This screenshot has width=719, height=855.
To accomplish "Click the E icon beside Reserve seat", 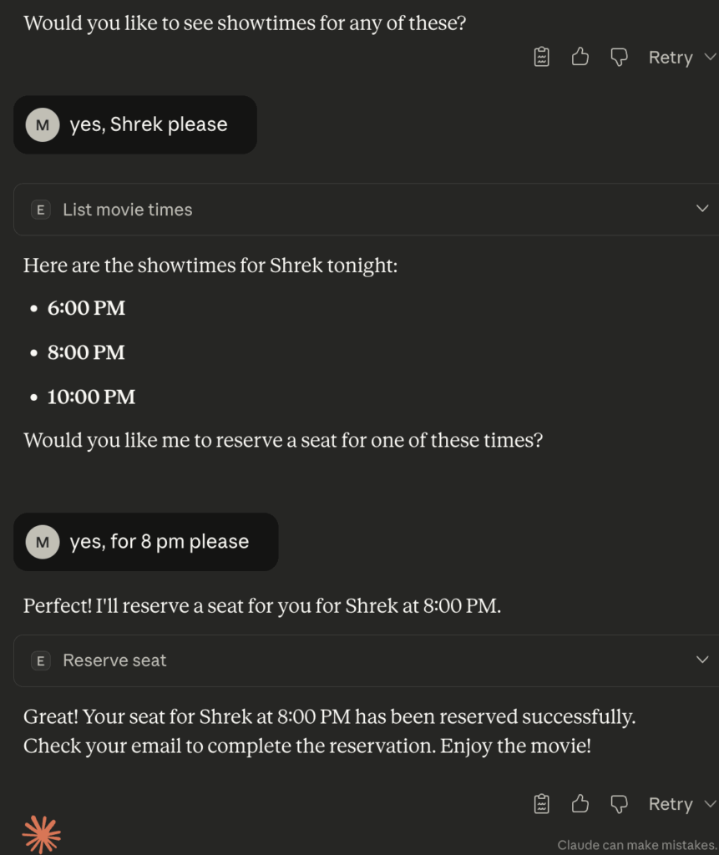I will pyautogui.click(x=40, y=660).
